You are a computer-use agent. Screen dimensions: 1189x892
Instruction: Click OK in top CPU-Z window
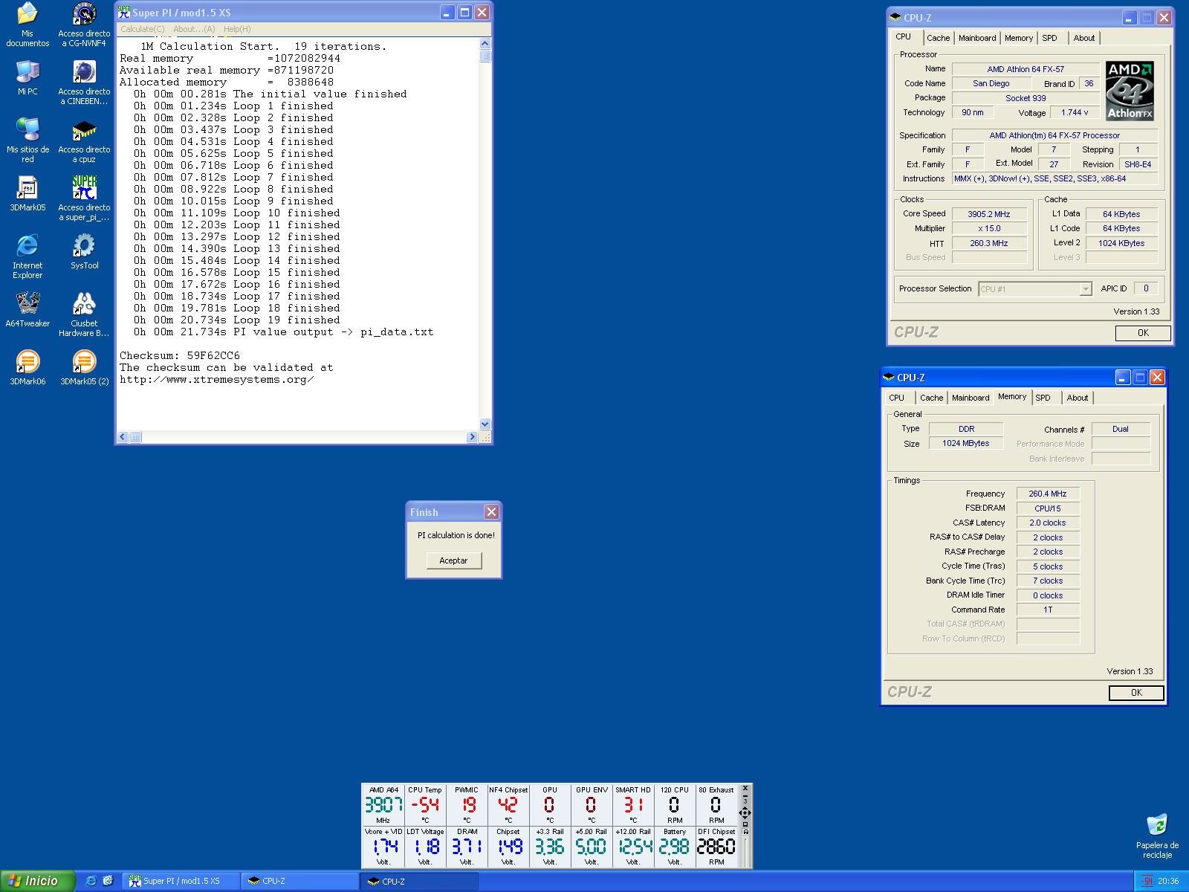coord(1143,333)
